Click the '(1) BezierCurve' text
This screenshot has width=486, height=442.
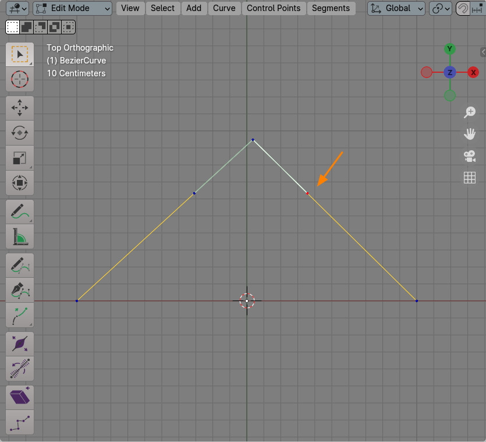(76, 61)
